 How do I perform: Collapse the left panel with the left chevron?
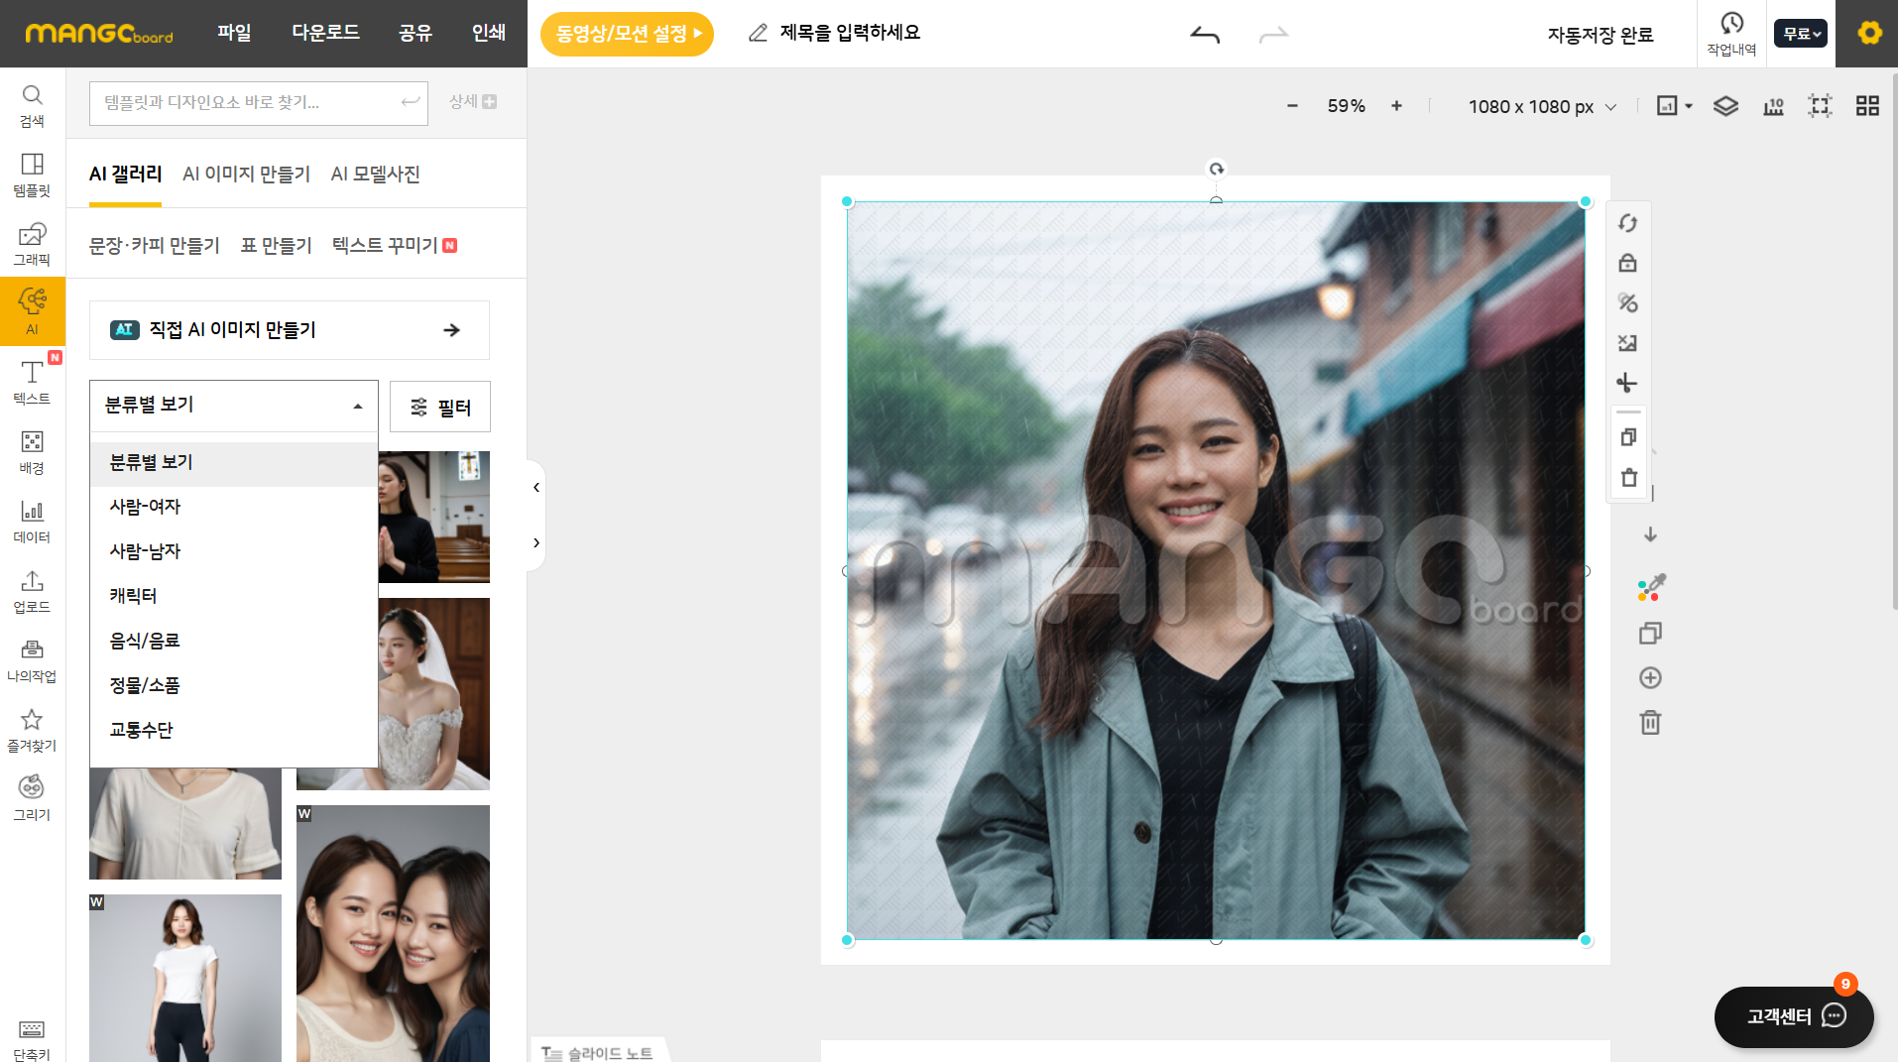click(536, 487)
